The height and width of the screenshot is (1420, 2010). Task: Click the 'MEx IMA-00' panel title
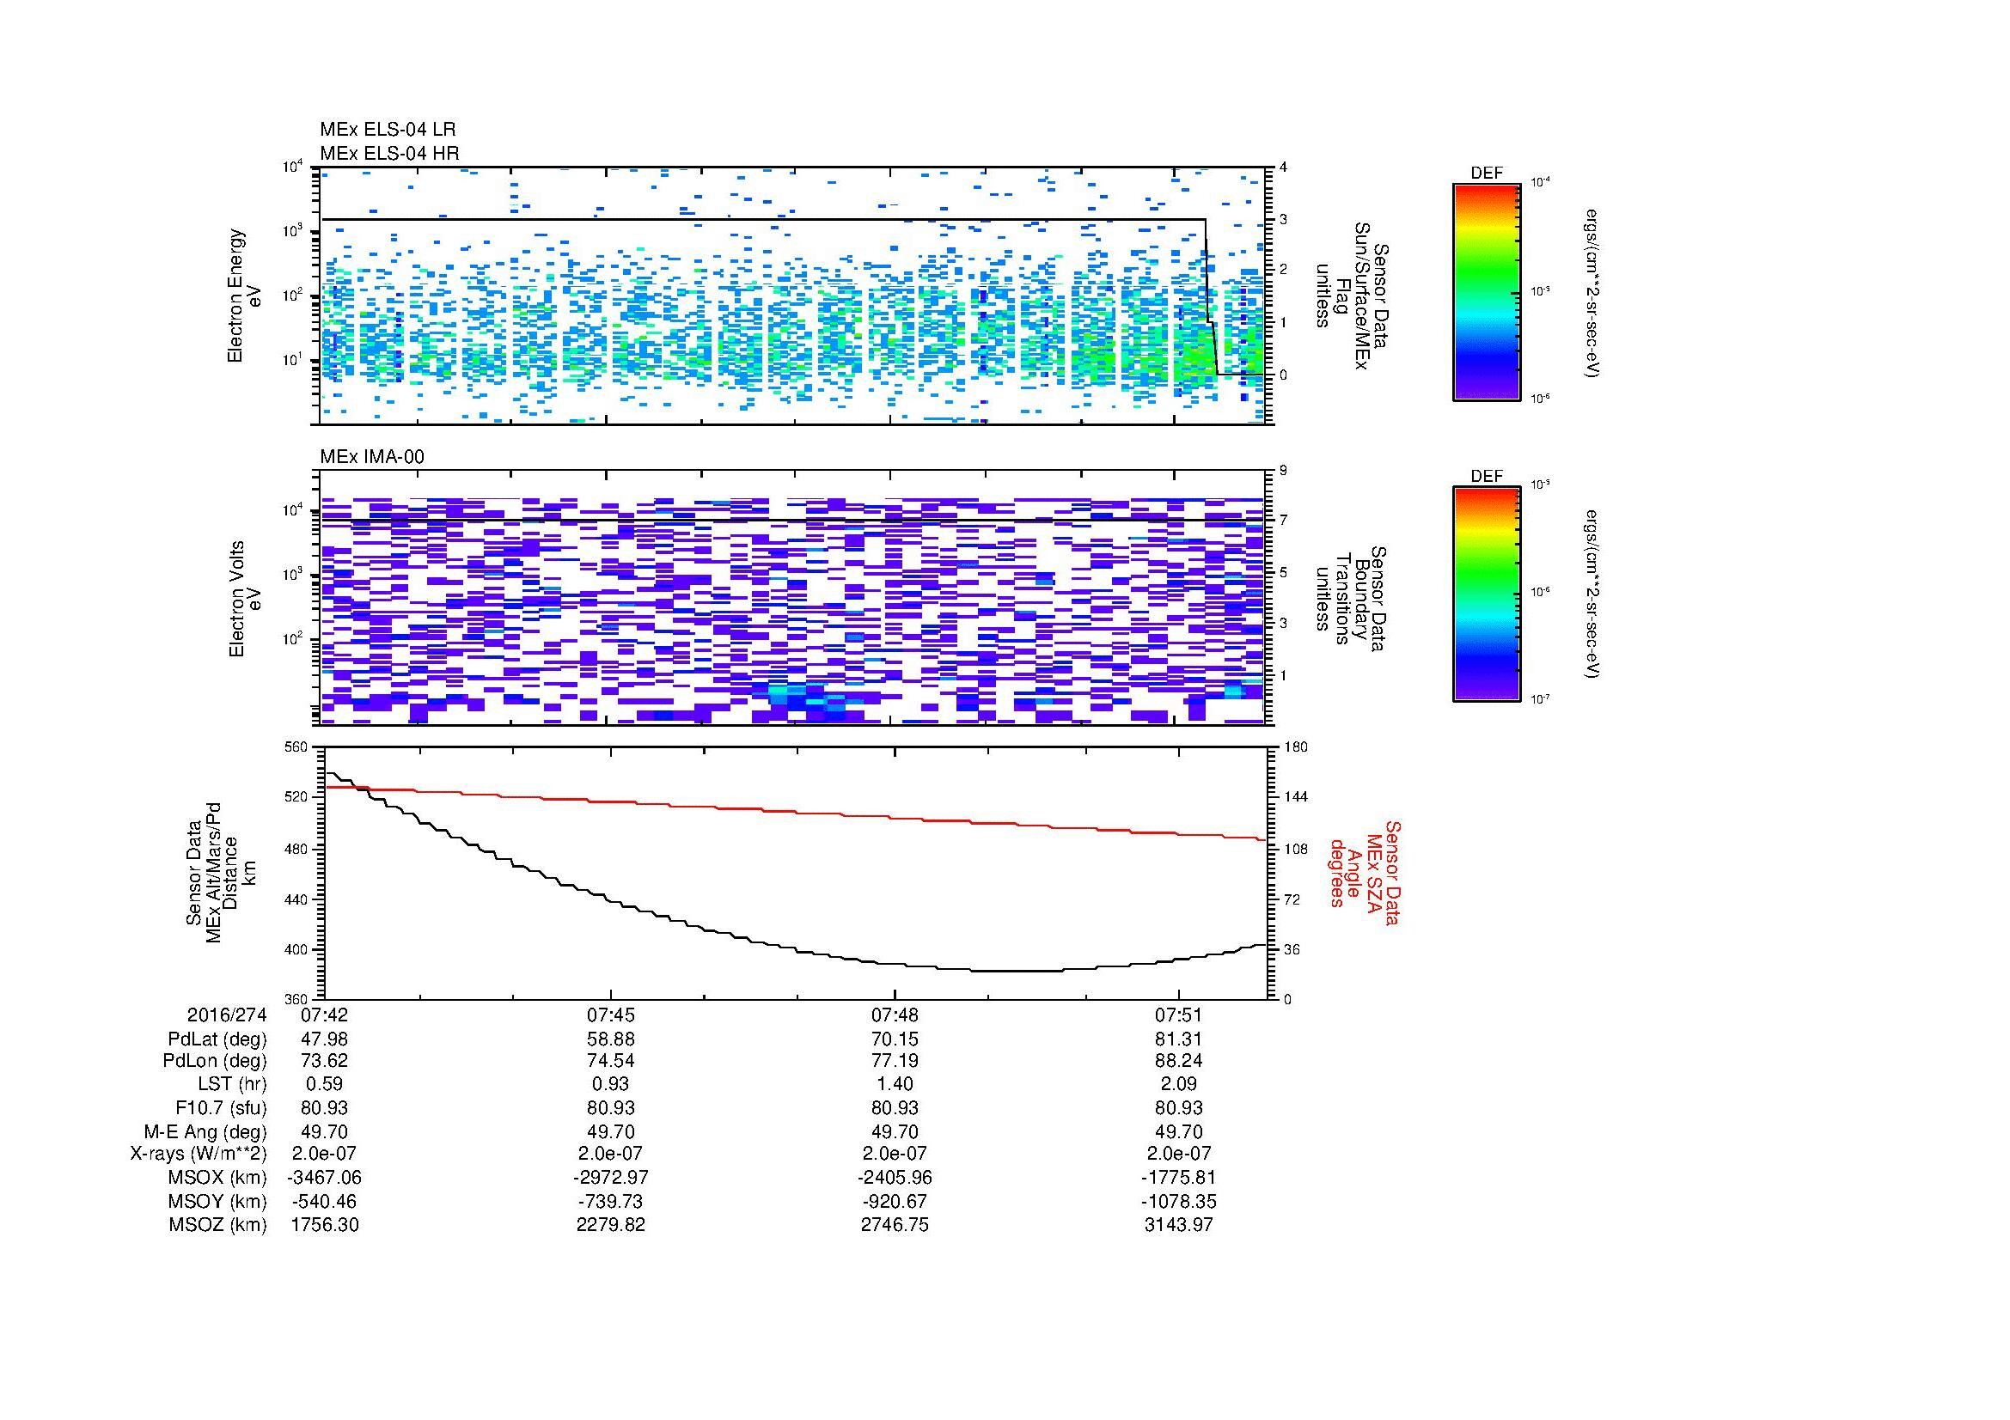pos(372,457)
